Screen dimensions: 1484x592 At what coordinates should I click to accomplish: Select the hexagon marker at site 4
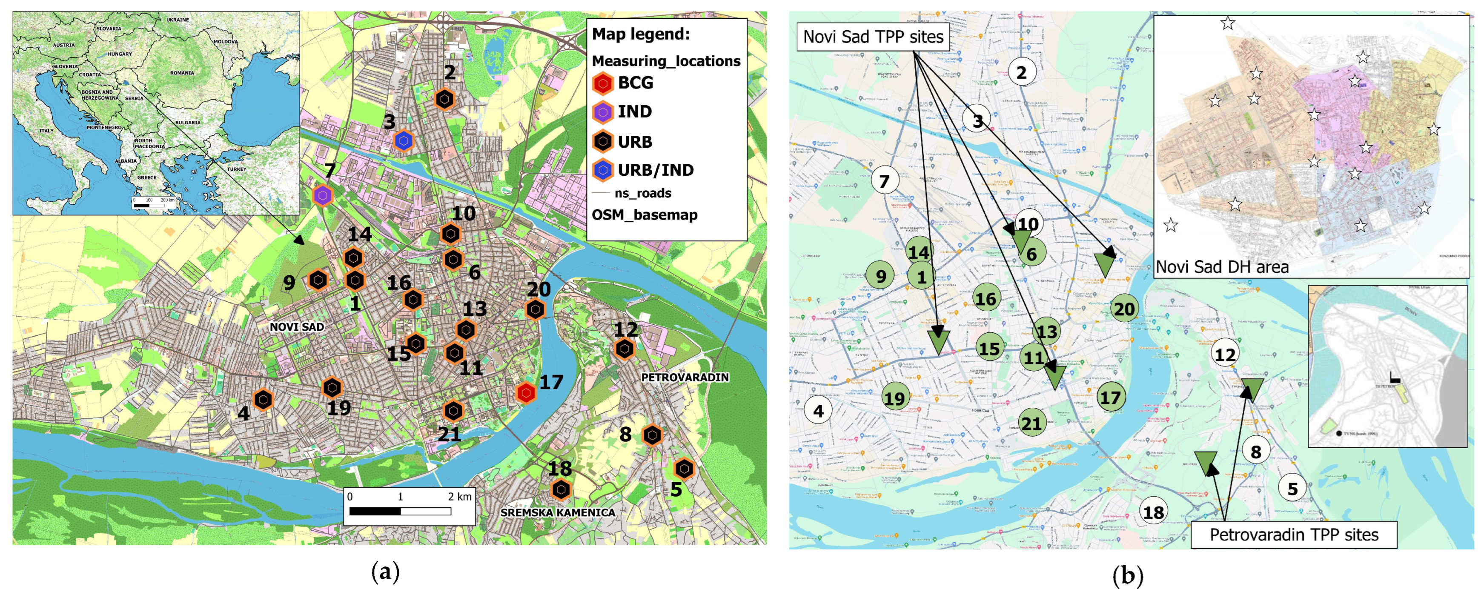pos(263,399)
